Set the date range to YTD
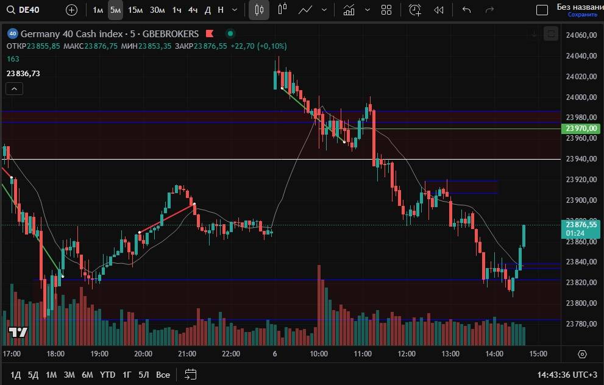This screenshot has height=385, width=604. [108, 374]
